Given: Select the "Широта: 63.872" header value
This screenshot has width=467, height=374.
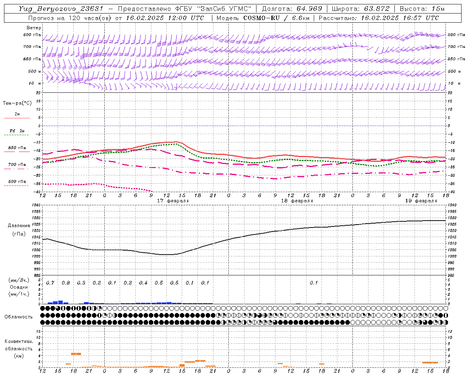Looking at the screenshot, I should [361, 9].
